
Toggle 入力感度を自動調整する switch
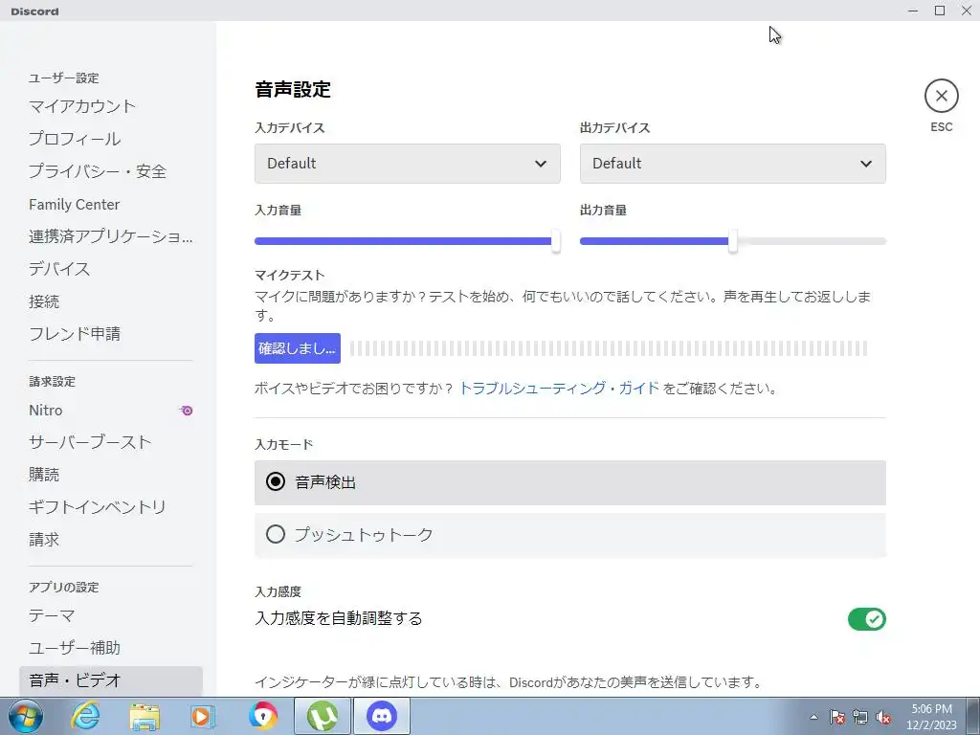tap(866, 619)
